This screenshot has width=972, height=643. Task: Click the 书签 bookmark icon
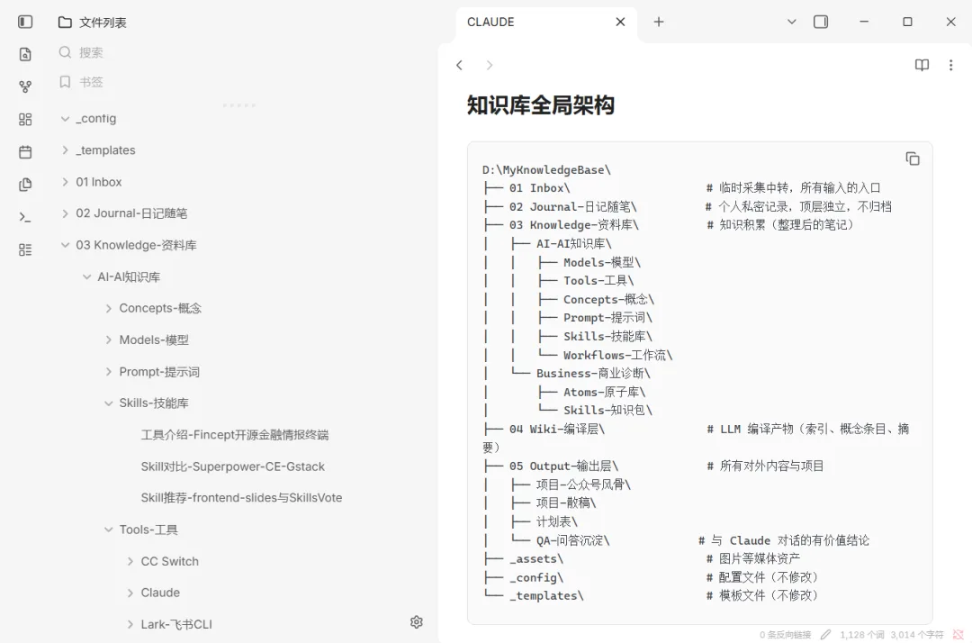coord(65,82)
